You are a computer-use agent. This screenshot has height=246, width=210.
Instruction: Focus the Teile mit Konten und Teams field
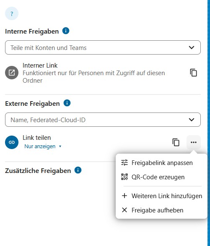click(103, 47)
